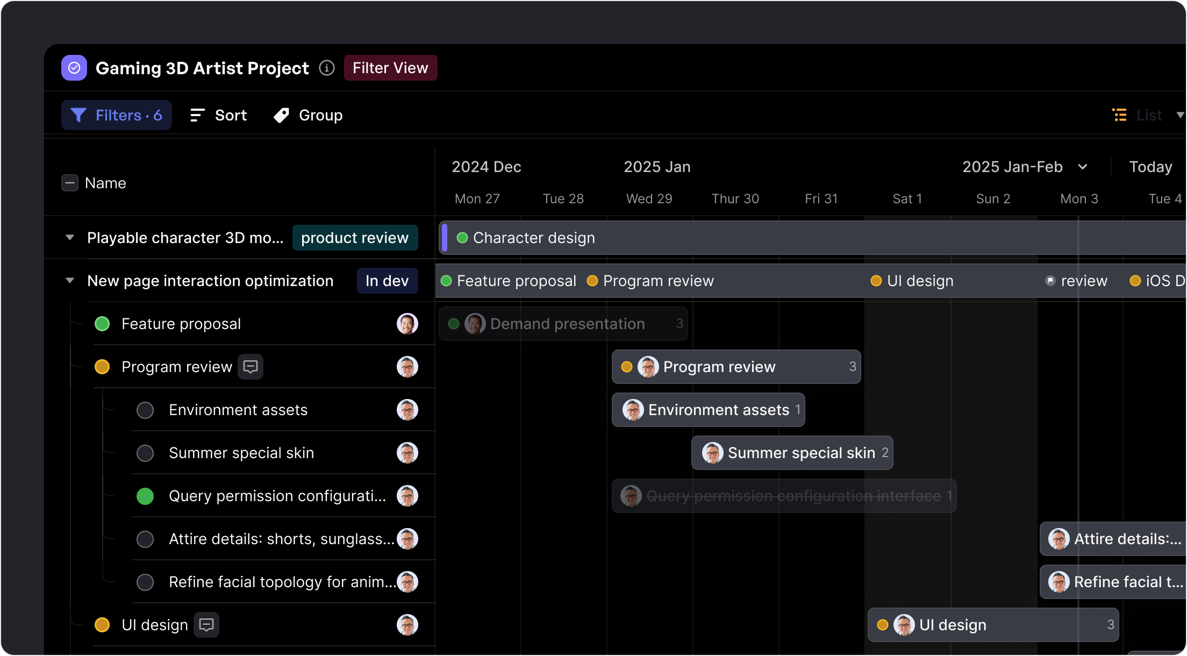The image size is (1187, 656).
Task: Open comment icon beside UI design
Action: [x=206, y=625]
